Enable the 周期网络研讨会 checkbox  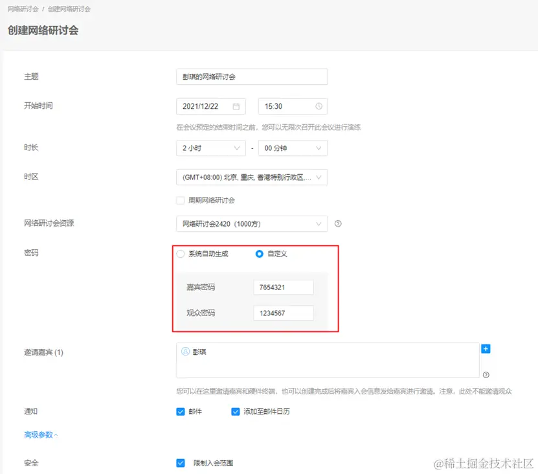click(x=181, y=201)
